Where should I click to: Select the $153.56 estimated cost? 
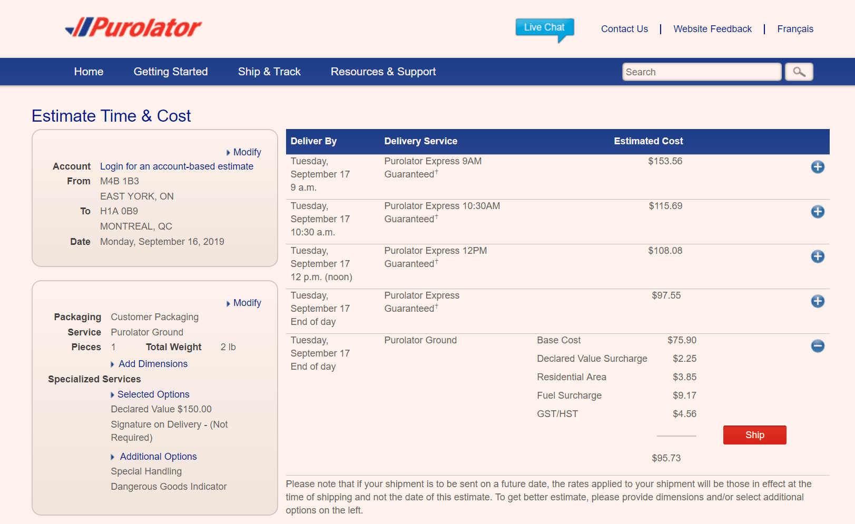665,161
